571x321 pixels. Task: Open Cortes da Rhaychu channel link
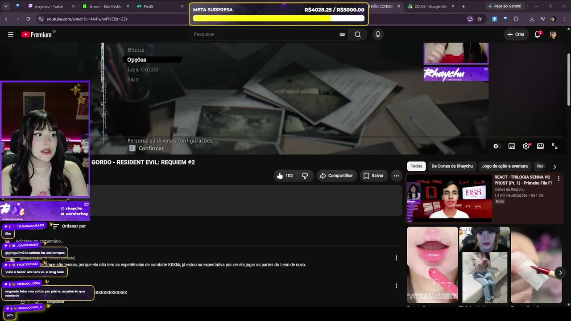tap(509, 189)
